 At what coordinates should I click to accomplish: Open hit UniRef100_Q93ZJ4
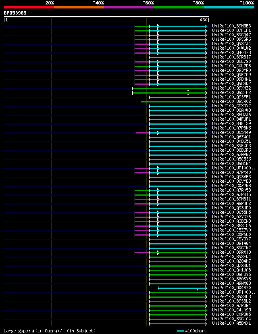pyautogui.click(x=232, y=44)
